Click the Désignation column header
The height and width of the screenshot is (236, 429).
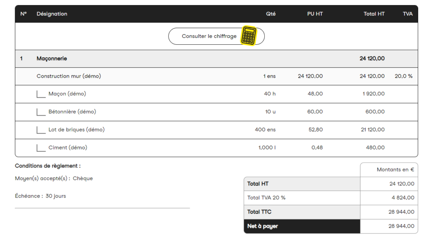[52, 14]
